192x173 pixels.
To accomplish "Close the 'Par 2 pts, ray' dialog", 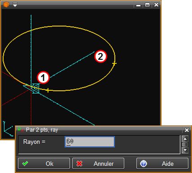I will pyautogui.click(x=187, y=130).
